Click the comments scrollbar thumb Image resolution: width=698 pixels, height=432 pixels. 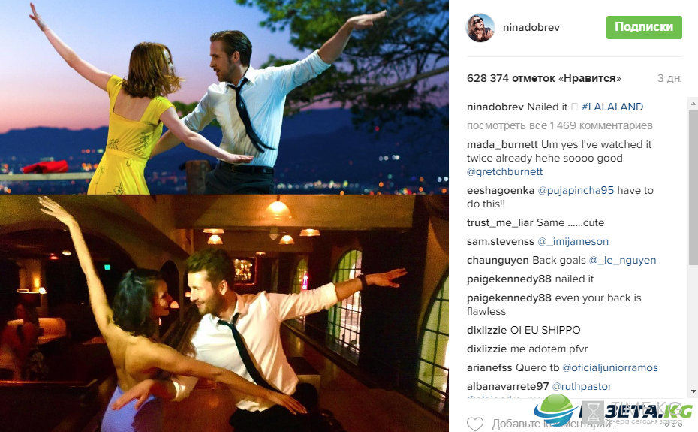pos(693,187)
